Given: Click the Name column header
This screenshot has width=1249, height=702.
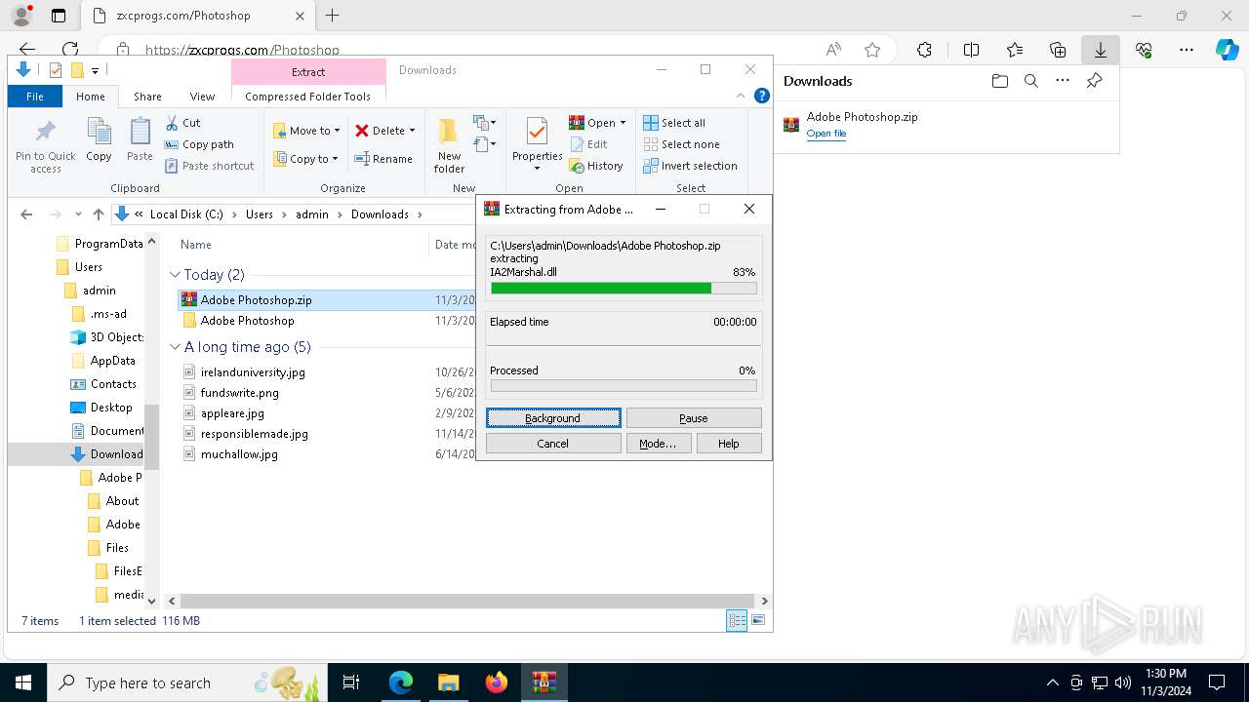Looking at the screenshot, I should [x=195, y=245].
